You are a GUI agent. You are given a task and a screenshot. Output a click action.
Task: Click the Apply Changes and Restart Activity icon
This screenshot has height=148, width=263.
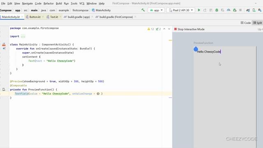(205, 10)
